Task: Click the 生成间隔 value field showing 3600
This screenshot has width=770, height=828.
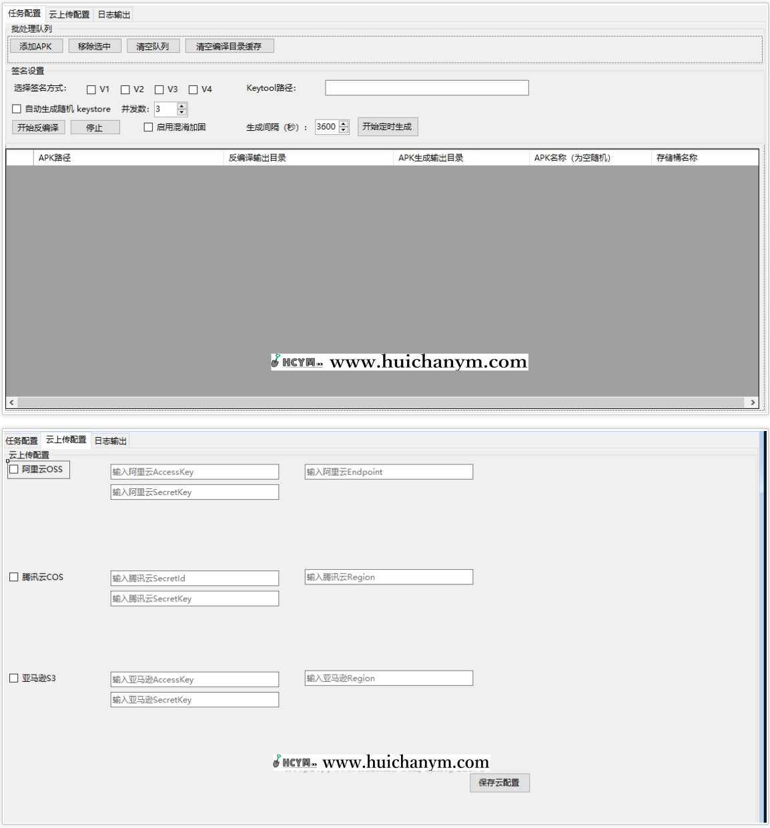Action: 327,127
